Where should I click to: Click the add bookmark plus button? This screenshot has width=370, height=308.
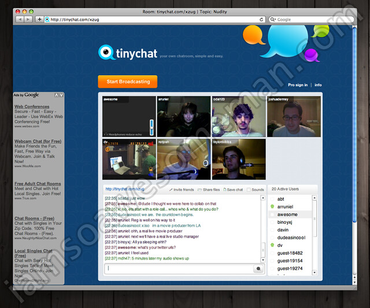tap(39, 19)
